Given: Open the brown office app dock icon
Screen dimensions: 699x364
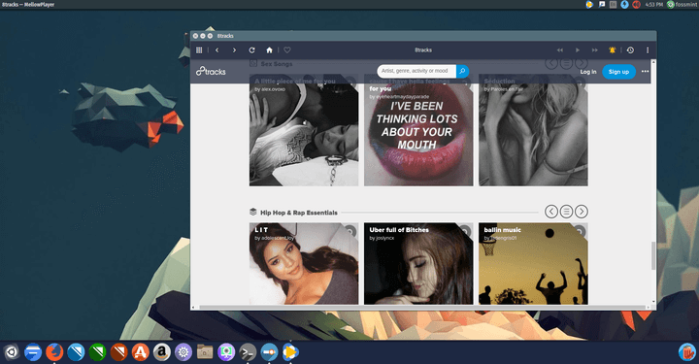Looking at the screenshot, I should coord(118,352).
